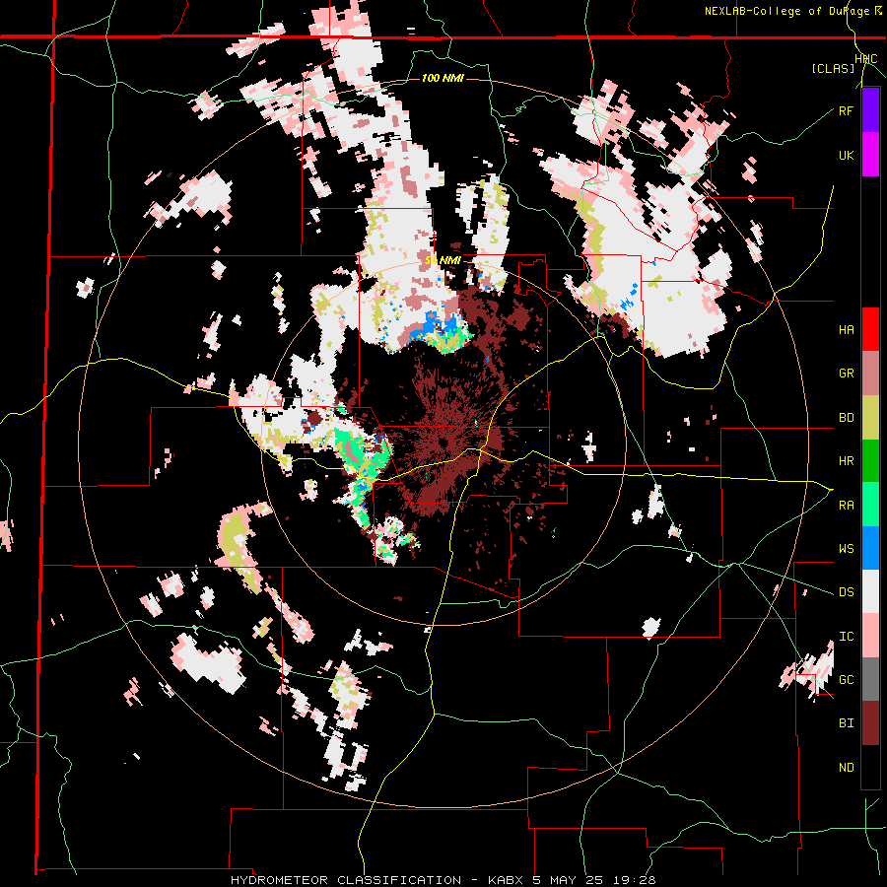Screen dimensions: 887x887
Task: Select the GR graupel legend color
Action: point(870,374)
